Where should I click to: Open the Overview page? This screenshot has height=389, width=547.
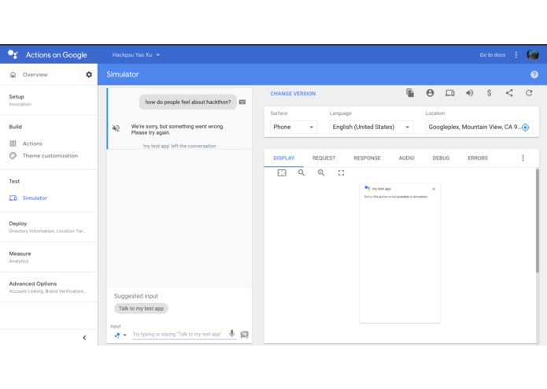(35, 75)
